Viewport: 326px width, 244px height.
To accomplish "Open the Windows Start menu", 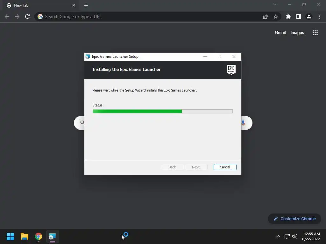I will (10, 236).
